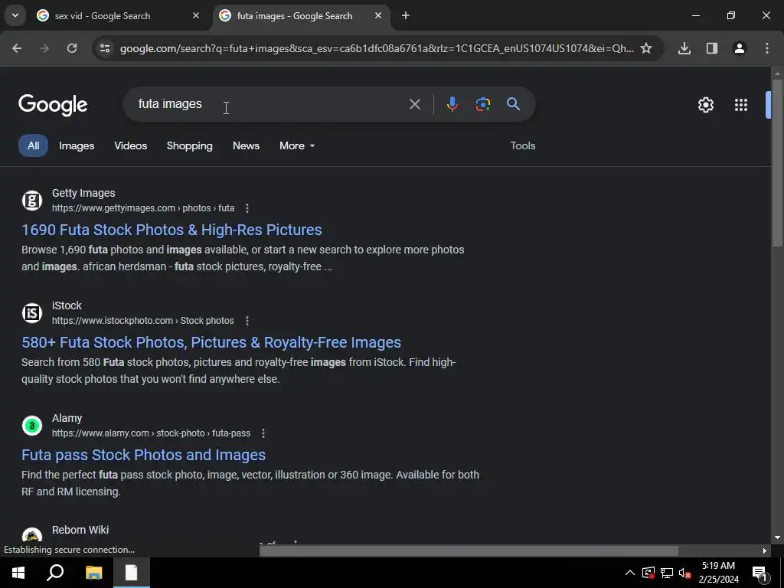
Task: Open more options for Alamy result
Action: point(263,433)
